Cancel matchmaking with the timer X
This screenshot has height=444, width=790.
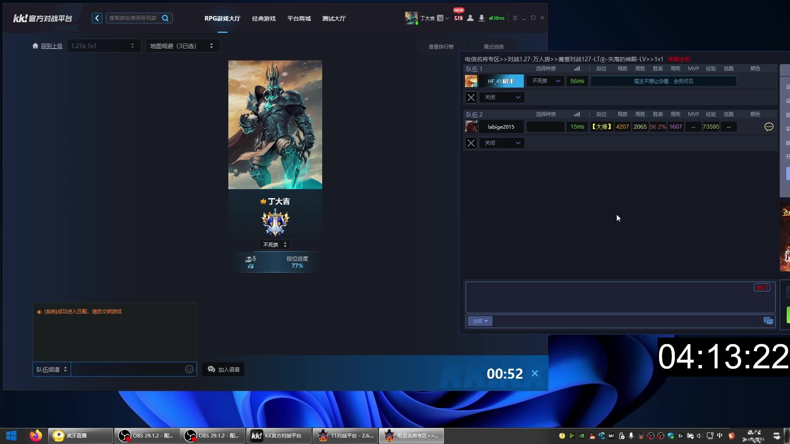click(535, 373)
